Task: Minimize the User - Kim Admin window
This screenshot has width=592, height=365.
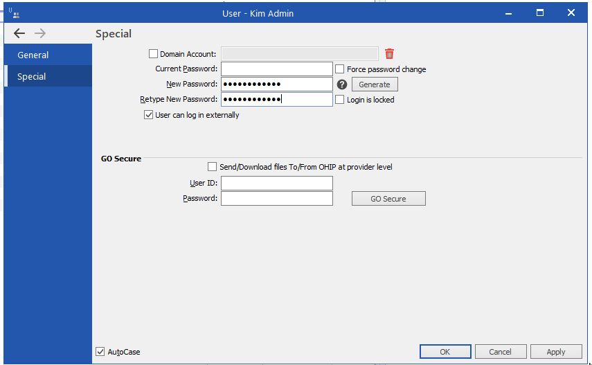Action: pos(508,13)
